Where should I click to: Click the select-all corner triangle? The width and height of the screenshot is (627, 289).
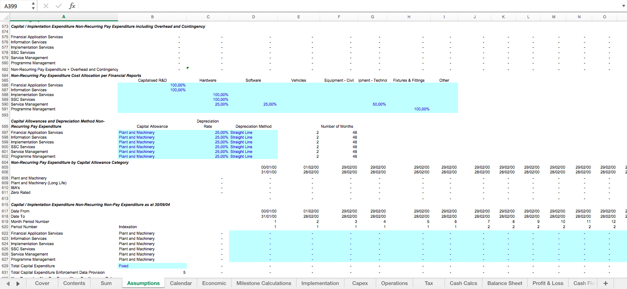point(5,17)
